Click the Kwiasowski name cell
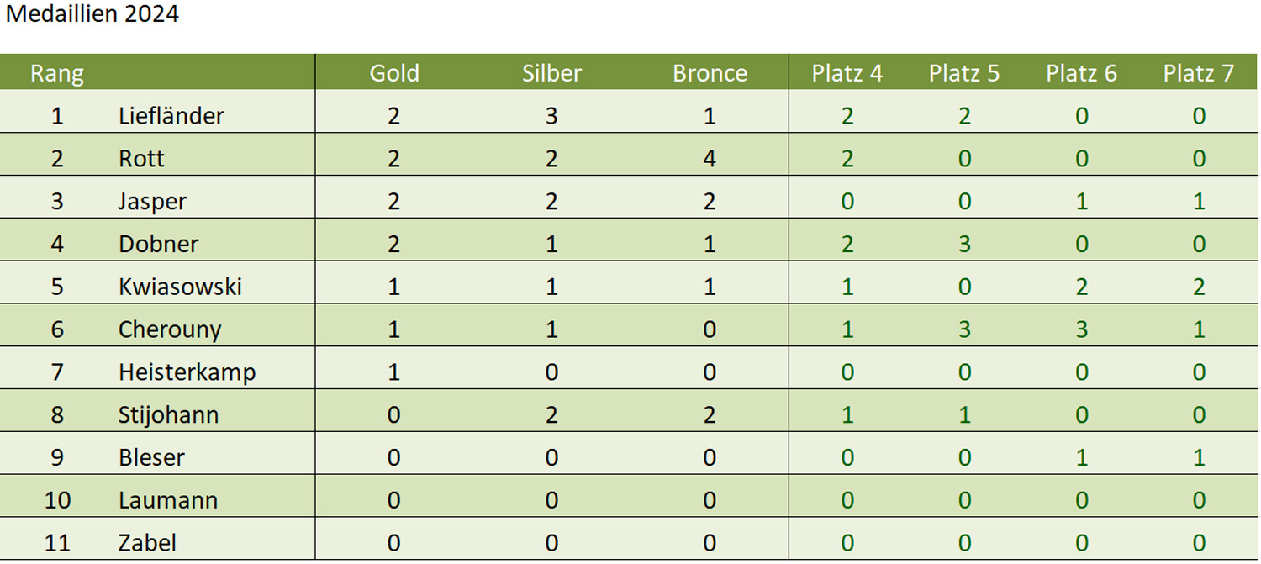 coord(180,286)
